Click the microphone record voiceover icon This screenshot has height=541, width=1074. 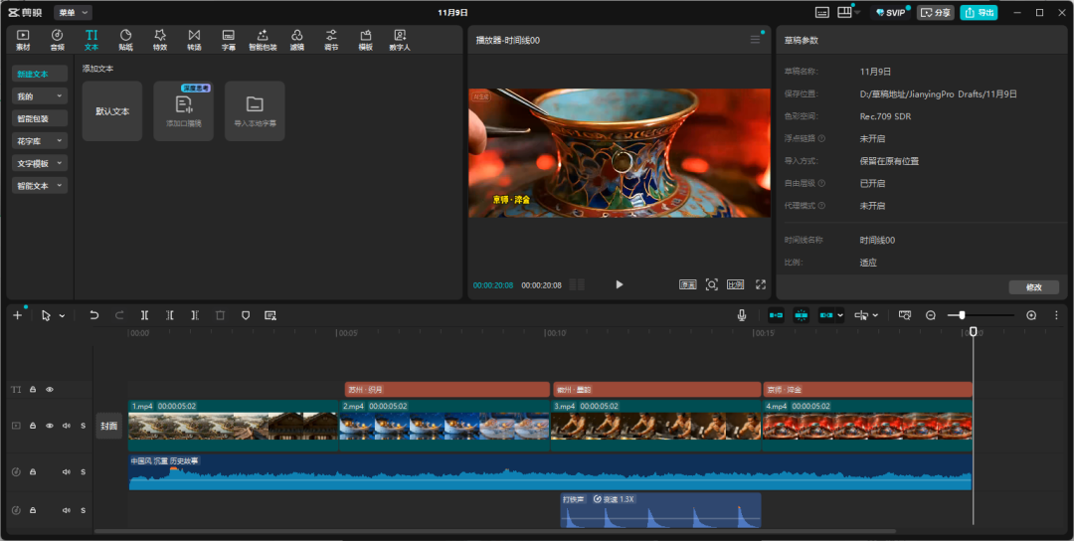(x=742, y=315)
